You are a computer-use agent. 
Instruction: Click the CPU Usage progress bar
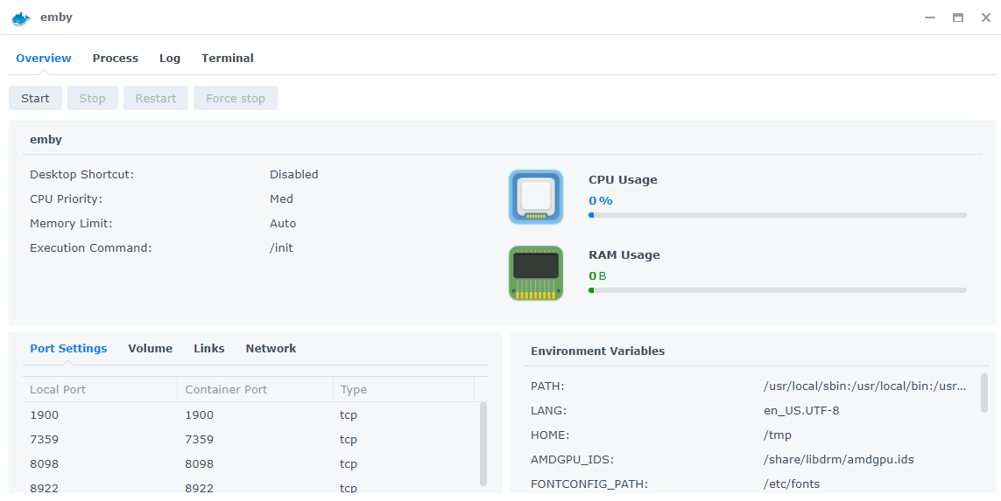(x=777, y=215)
